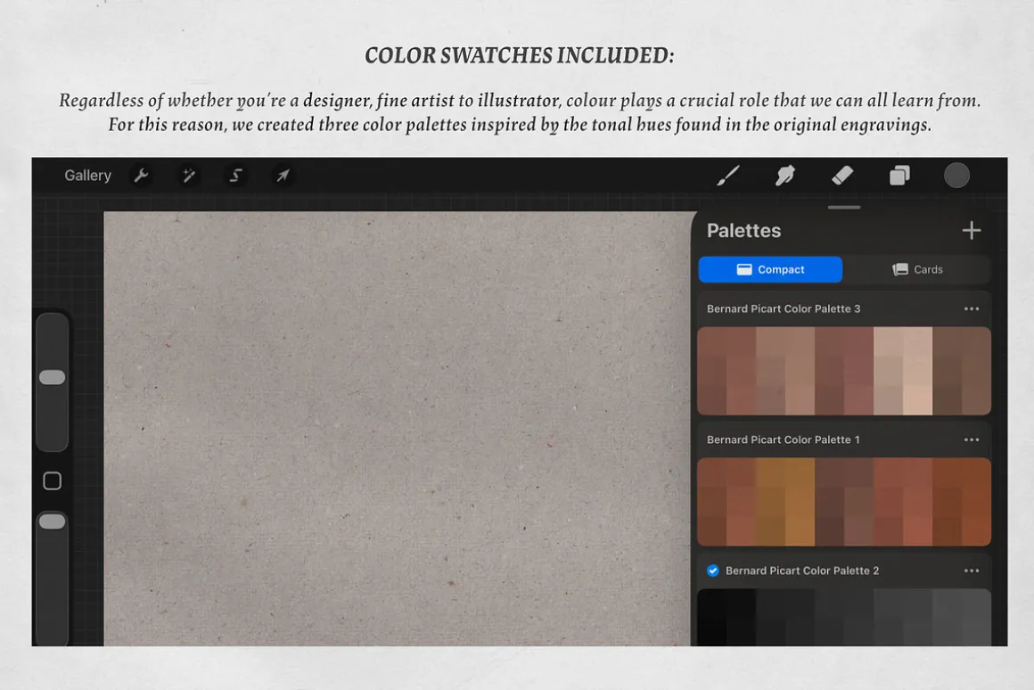1034x690 pixels.
Task: Open options for Bernard Picart Color Palette 3
Action: click(x=972, y=308)
